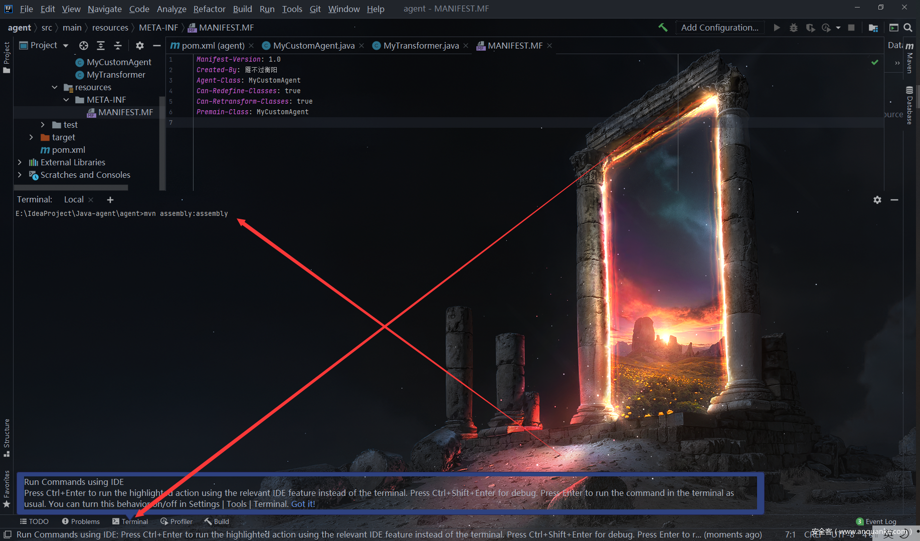Add a new terminal session tab
This screenshot has height=541, width=920.
click(110, 200)
